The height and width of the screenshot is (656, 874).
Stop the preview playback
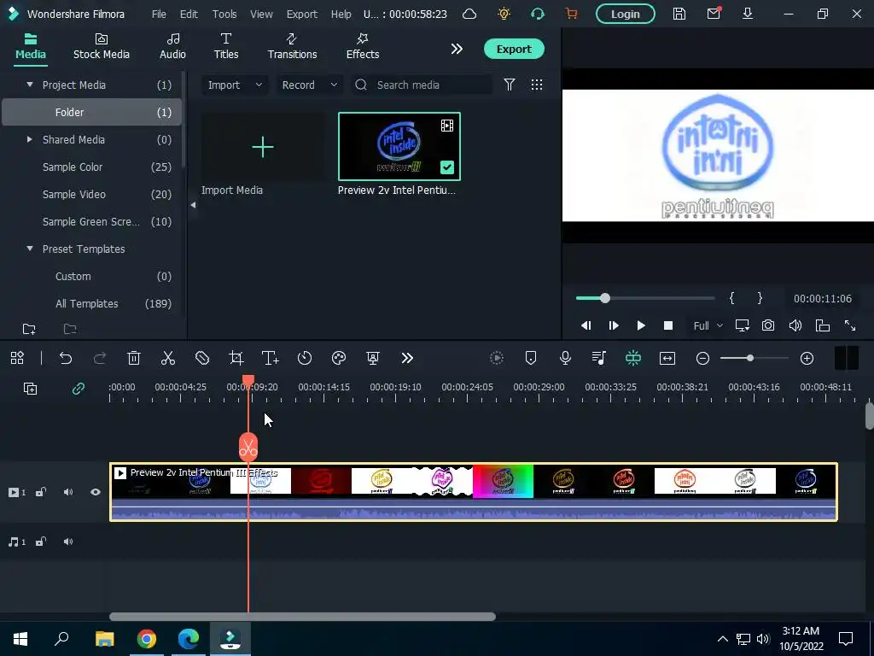coord(668,325)
